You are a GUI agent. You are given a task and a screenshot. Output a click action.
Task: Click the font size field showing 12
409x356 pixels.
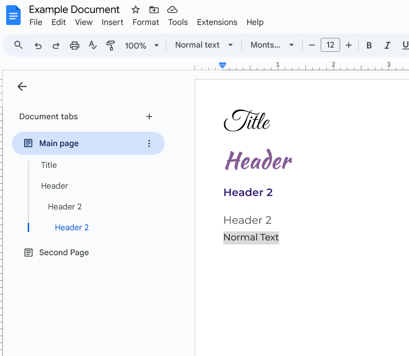tap(330, 45)
